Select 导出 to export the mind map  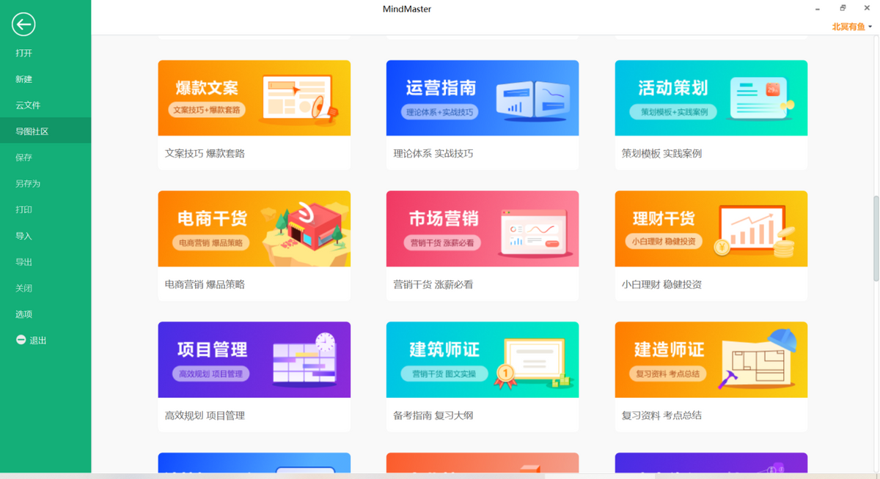click(23, 261)
